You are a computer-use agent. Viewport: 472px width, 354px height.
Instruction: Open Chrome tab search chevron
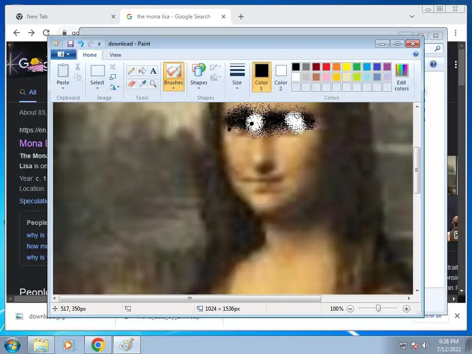pyautogui.click(x=412, y=17)
